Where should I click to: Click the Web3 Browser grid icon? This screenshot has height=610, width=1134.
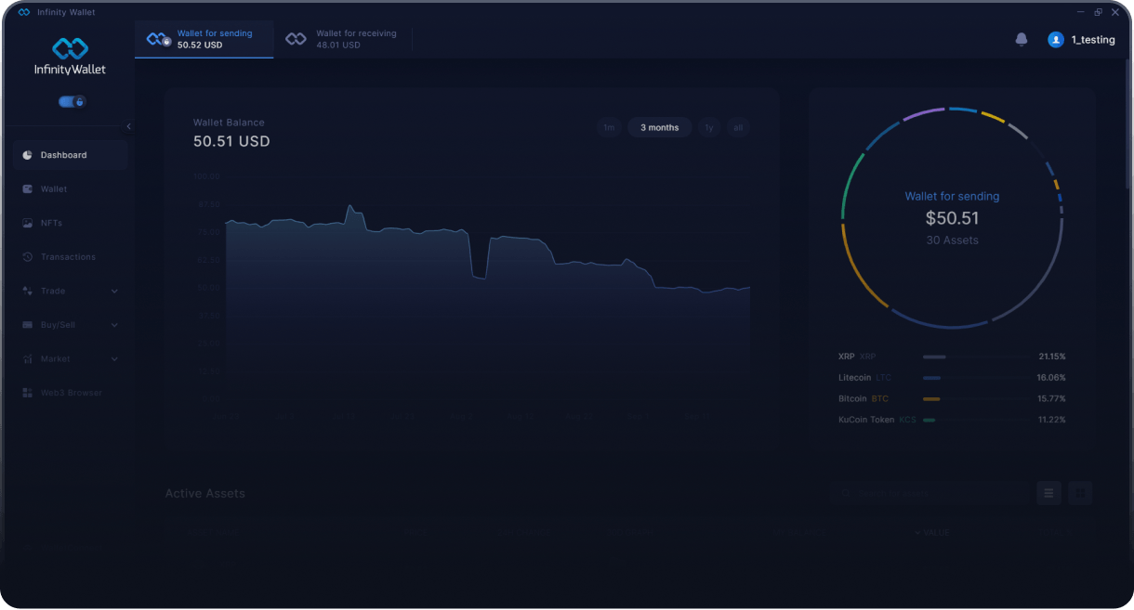(x=27, y=393)
